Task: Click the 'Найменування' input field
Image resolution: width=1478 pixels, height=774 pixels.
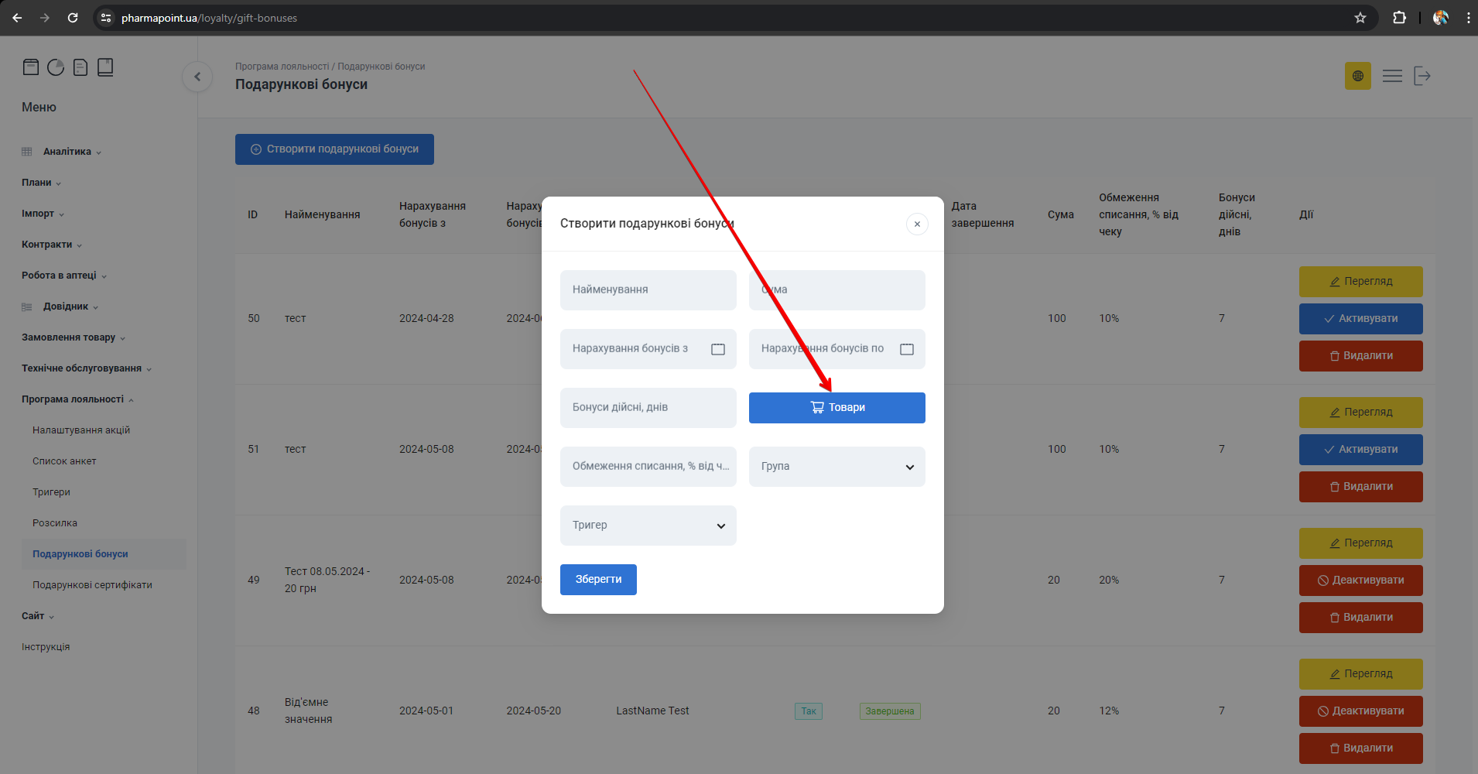Action: pyautogui.click(x=648, y=290)
